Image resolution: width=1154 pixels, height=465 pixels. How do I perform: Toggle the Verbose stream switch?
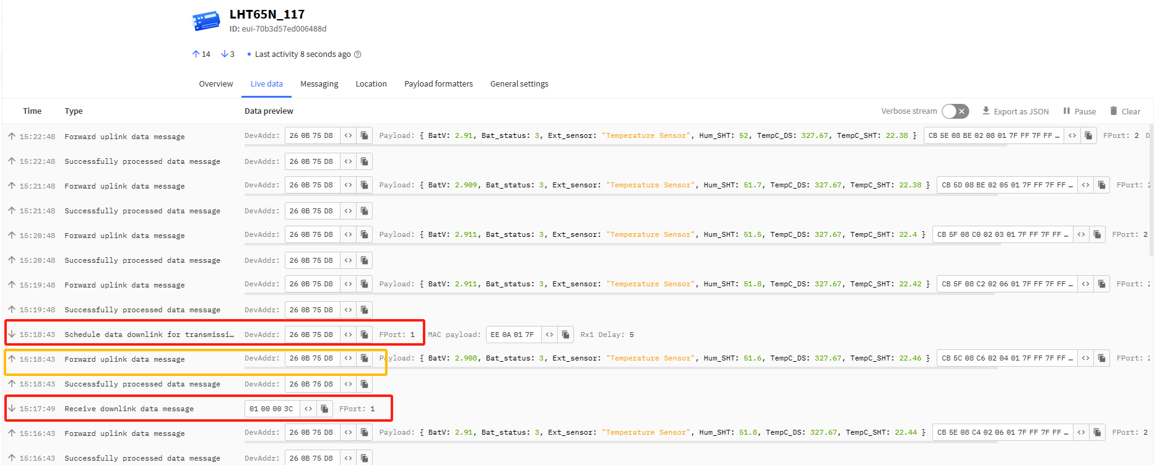955,111
